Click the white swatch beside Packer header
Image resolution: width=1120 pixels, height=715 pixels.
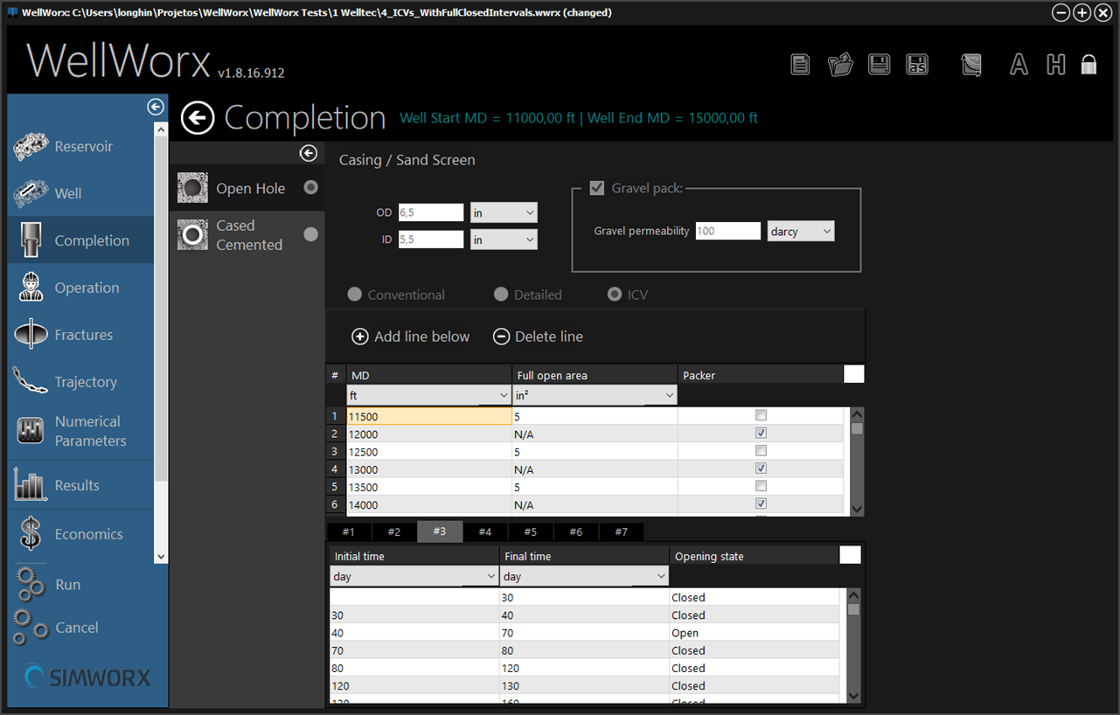pos(853,374)
